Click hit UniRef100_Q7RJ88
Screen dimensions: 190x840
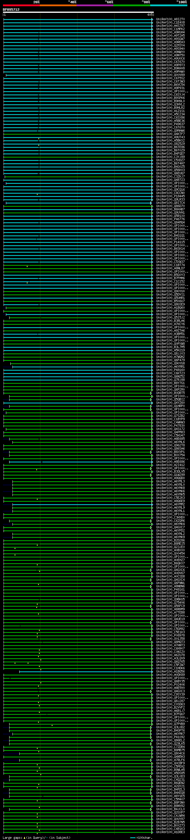click(x=170, y=380)
